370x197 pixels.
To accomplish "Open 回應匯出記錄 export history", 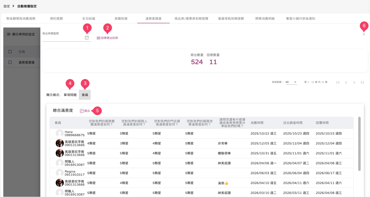I will [x=107, y=38].
